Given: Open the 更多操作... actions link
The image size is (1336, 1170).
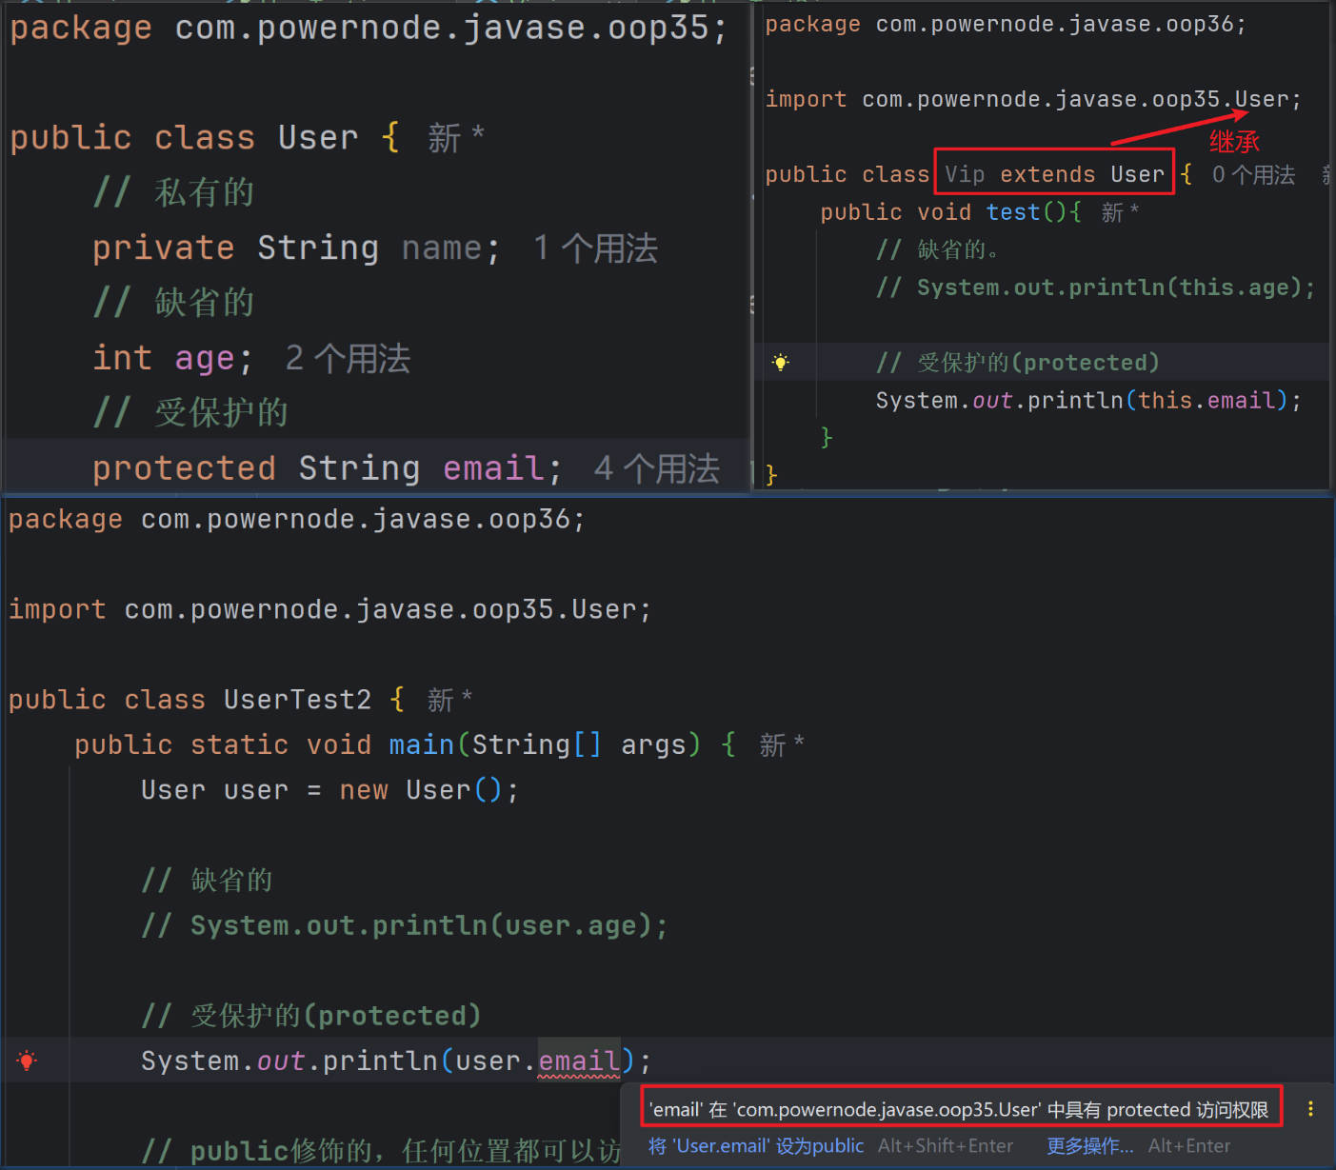Looking at the screenshot, I should [1089, 1146].
